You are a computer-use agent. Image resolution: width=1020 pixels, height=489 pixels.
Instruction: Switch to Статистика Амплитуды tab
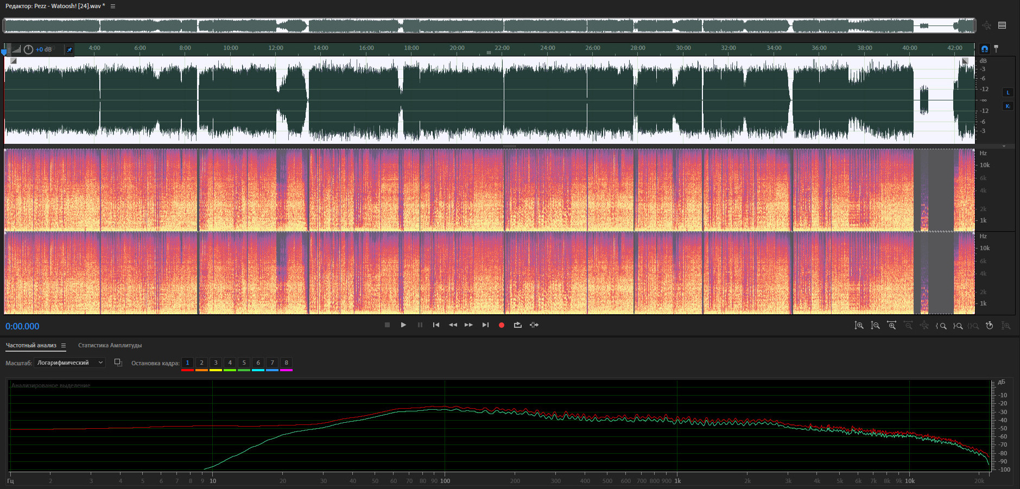(x=110, y=346)
